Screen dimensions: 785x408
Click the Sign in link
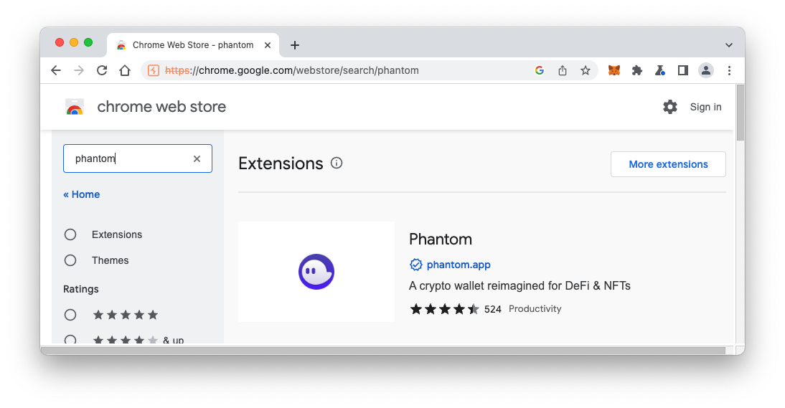(705, 107)
